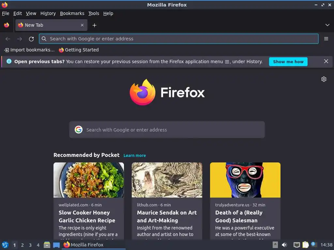Screen dimensions: 334x250
Task: Open the History menu
Action: pyautogui.click(x=48, y=13)
